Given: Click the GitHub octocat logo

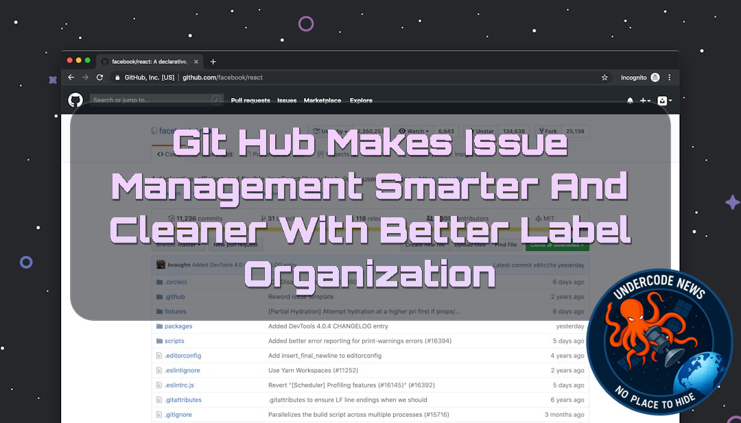Looking at the screenshot, I should [75, 100].
